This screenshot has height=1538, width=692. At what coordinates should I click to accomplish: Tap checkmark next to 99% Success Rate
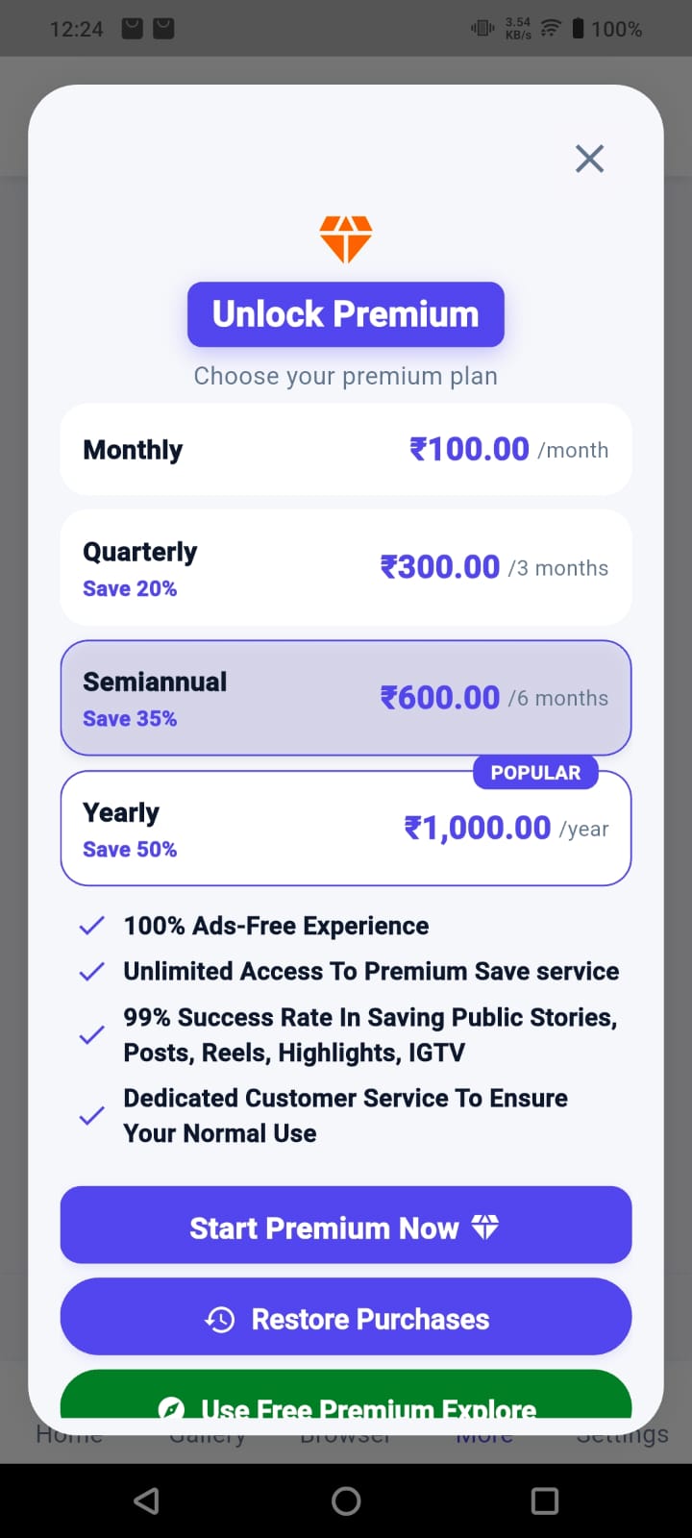92,1035
